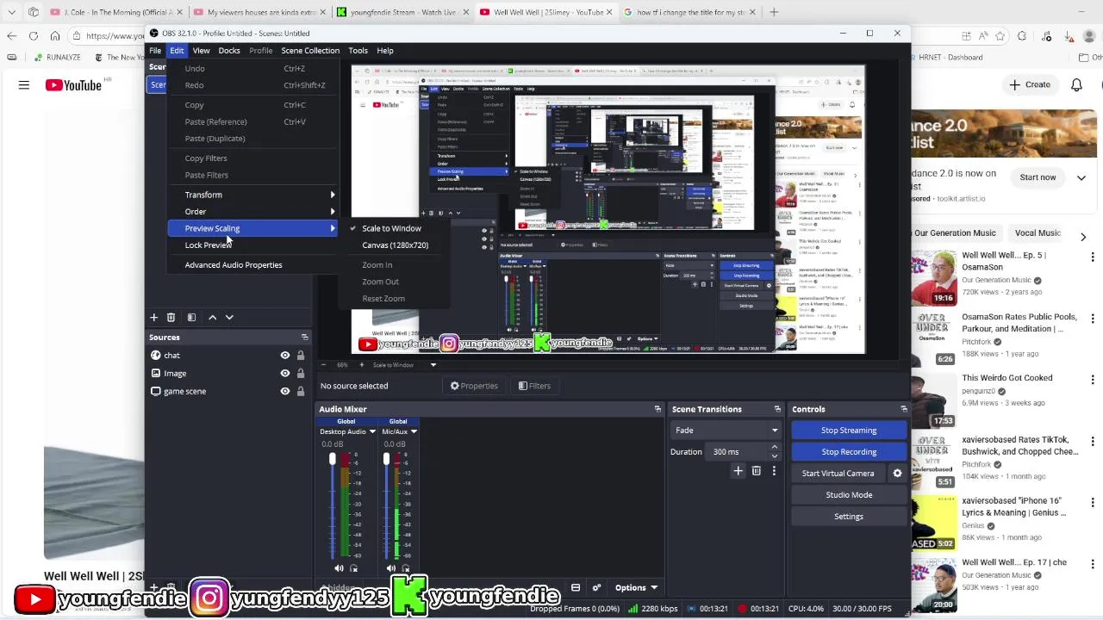Viewport: 1103px width, 620px height.
Task: Open Mic/Aux channel dropdown arrow
Action: (x=414, y=431)
